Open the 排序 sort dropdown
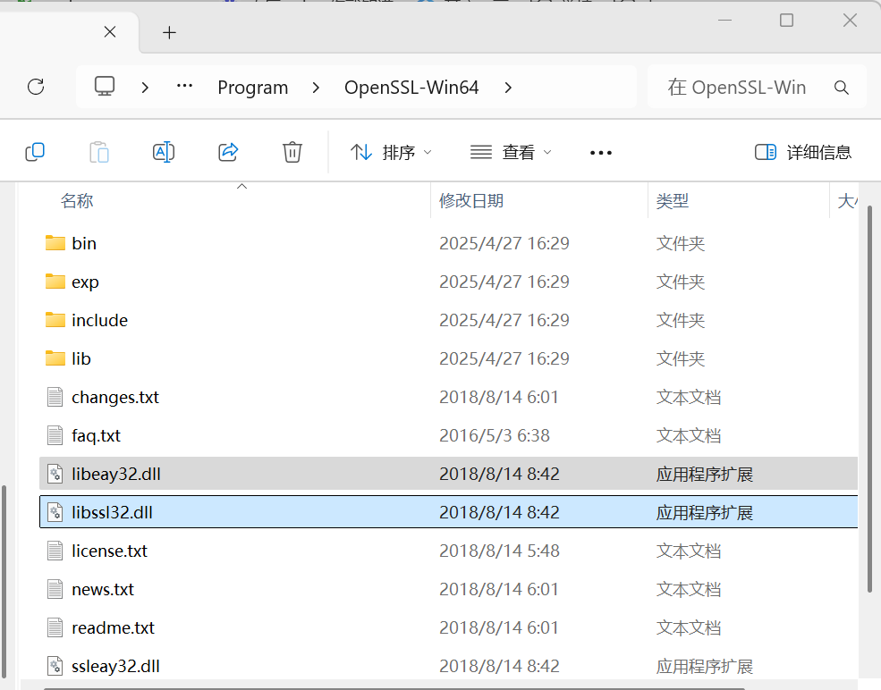 click(x=391, y=152)
